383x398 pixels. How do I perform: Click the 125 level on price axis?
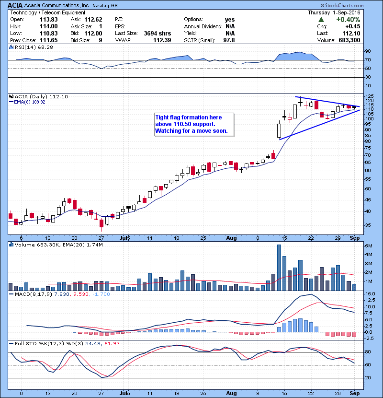coord(370,96)
